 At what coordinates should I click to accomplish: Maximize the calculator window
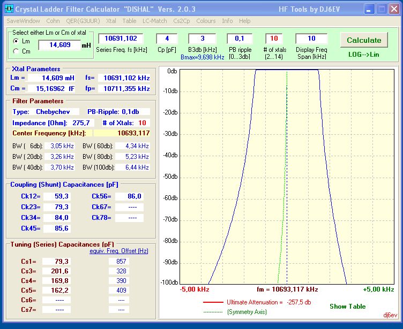pyautogui.click(x=381, y=9)
